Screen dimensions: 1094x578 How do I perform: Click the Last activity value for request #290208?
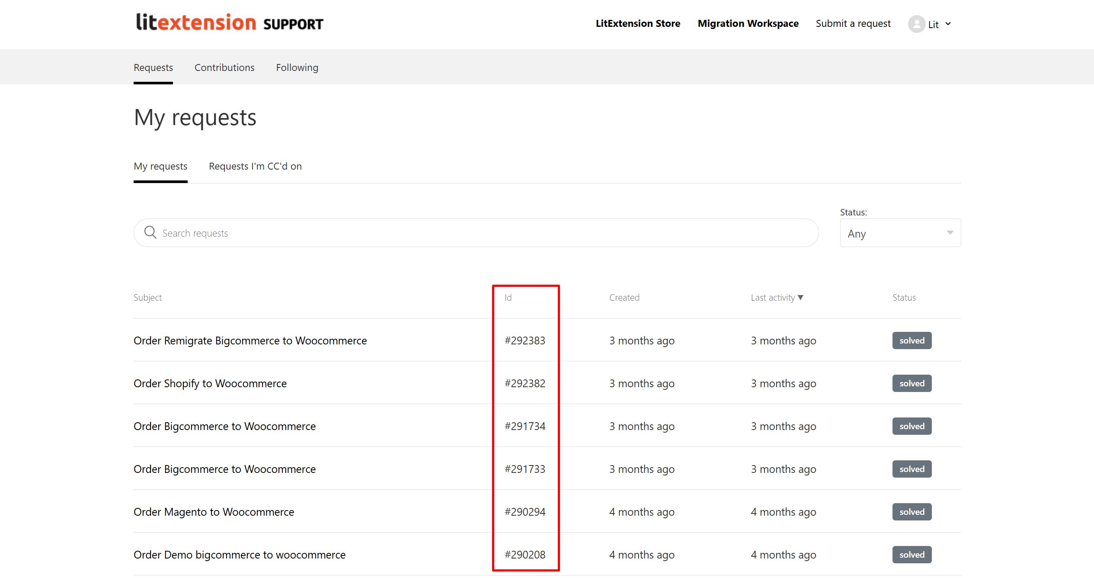pos(784,555)
